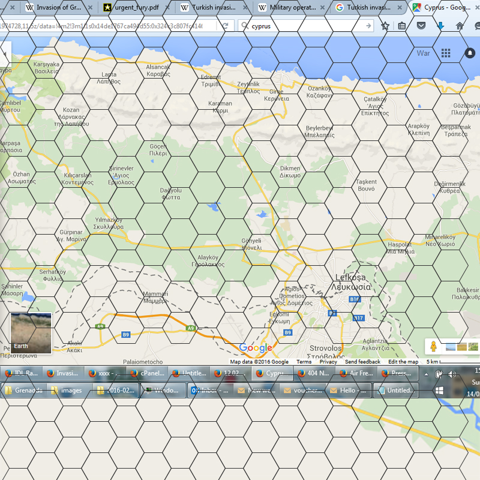Viewport: 480px width, 480px height.
Task: Close the Google 'Turkish invasi...' tab
Action: 400,8
